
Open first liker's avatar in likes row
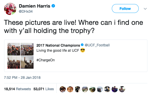pyautogui.click(x=63, y=89)
